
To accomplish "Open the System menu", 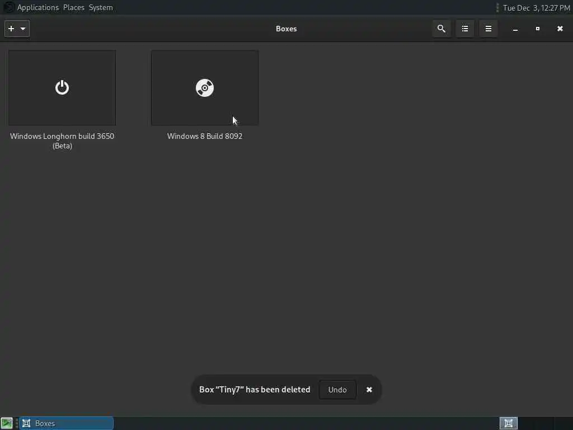I will click(x=101, y=7).
